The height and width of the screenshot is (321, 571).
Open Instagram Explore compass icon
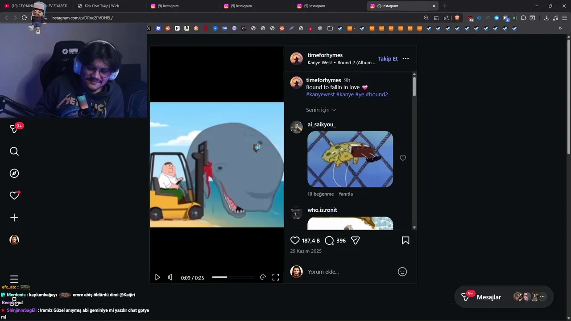(x=14, y=173)
